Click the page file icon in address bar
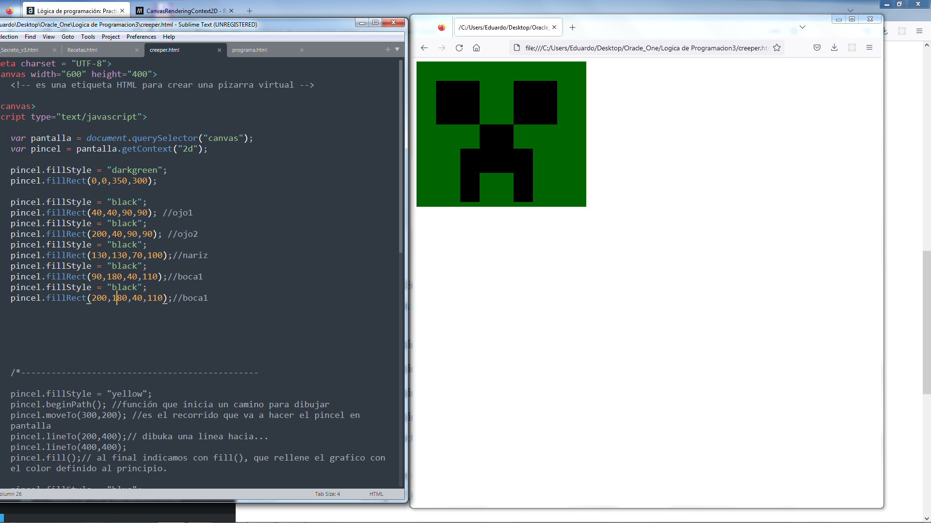The height and width of the screenshot is (523, 931). [517, 47]
